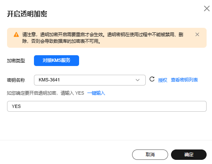212x164 pixels.
Task: Click the 开启透明加密 dialog title
Action: pyautogui.click(x=27, y=14)
